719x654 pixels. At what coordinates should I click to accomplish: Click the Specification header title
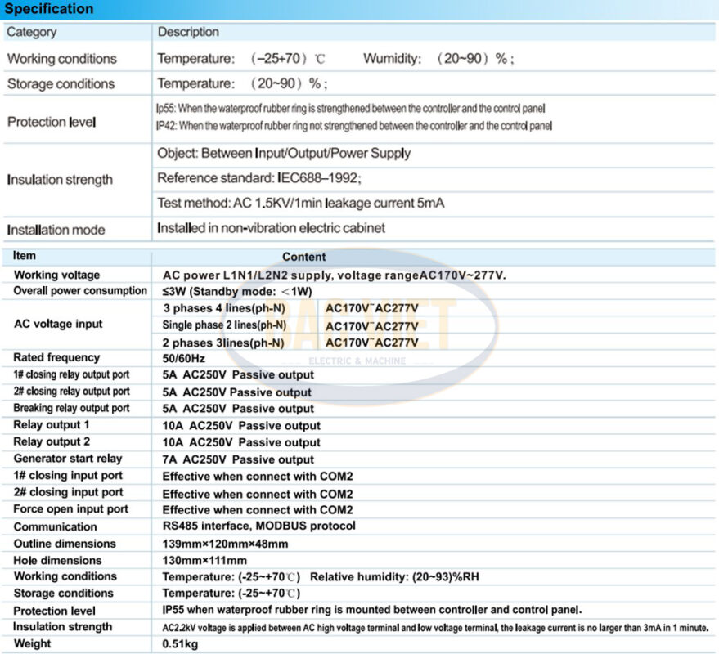pyautogui.click(x=51, y=9)
